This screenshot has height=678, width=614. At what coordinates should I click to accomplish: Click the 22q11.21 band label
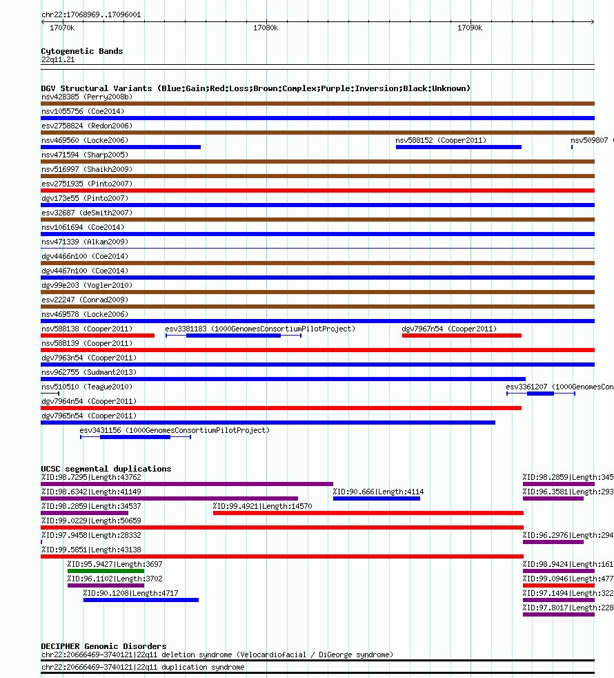coord(58,59)
